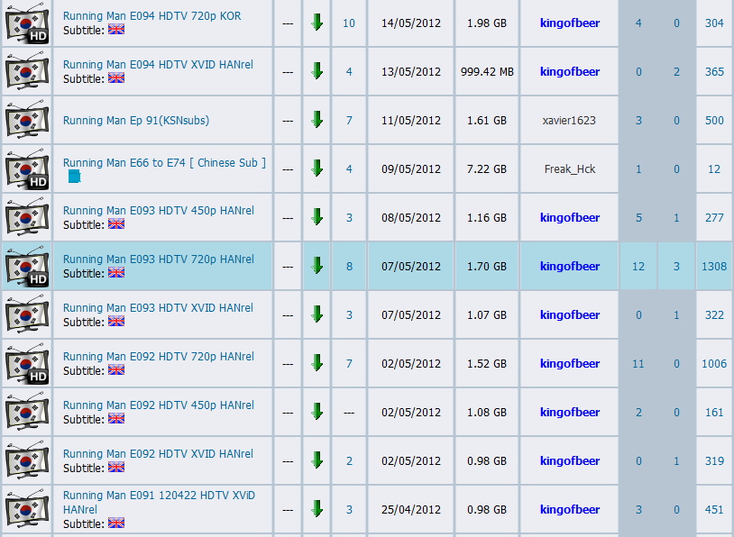Click HD category icon for E66 to E74 row

click(26, 169)
